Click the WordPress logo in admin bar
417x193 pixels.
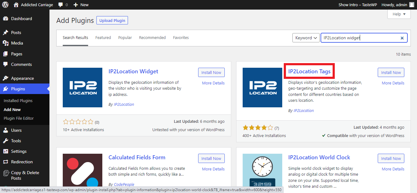5,5
